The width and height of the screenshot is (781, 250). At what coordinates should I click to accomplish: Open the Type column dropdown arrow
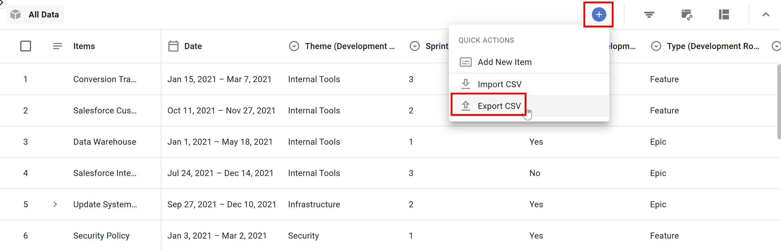tap(656, 46)
